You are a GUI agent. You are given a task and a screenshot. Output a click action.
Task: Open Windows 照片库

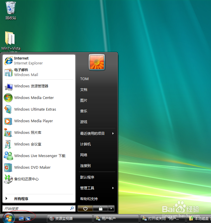39,132
